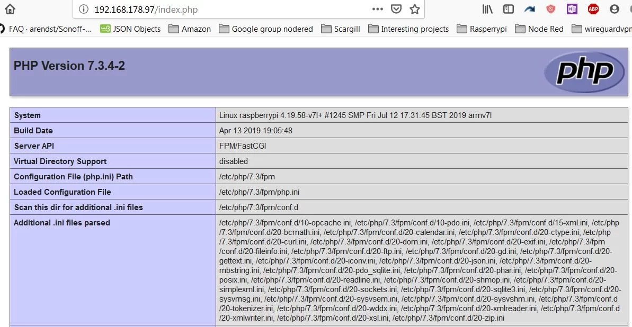Open the Firefox account icon
Image resolution: width=632 pixels, height=327 pixels.
point(615,9)
